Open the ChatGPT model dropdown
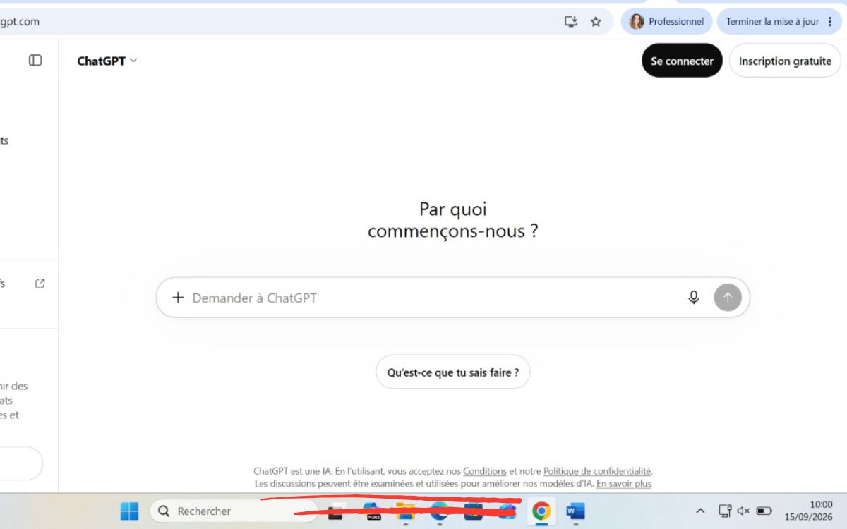The image size is (847, 529). tap(107, 61)
